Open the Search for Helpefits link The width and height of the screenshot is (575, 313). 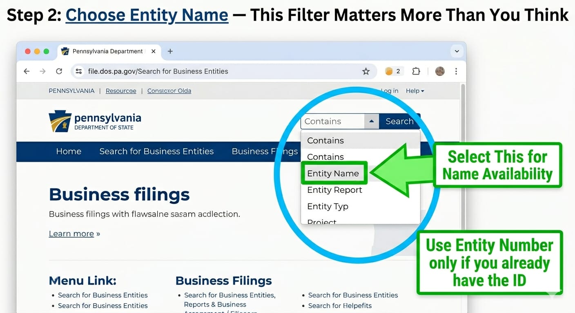[340, 306]
